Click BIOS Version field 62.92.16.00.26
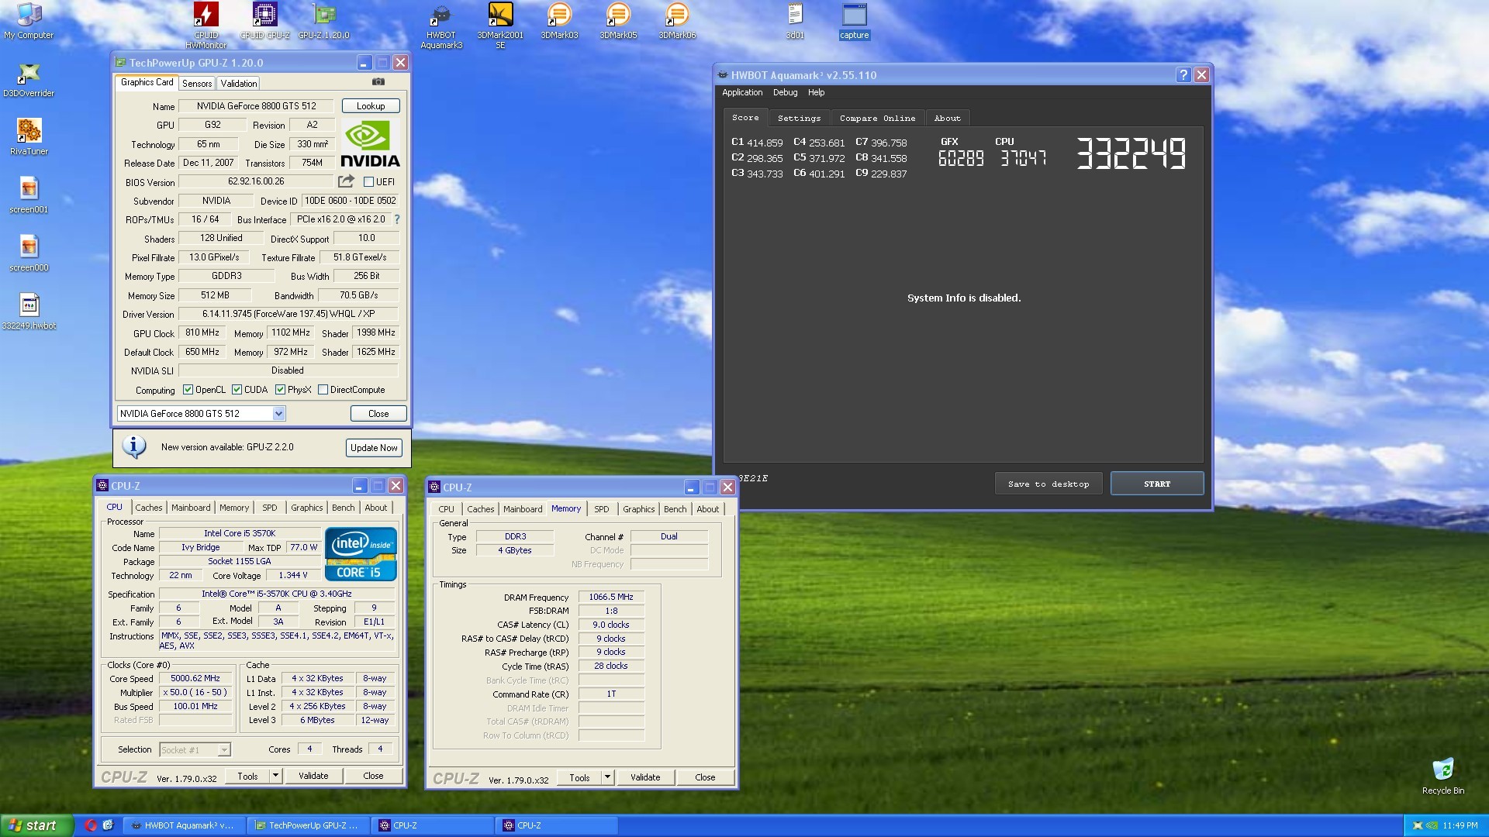The width and height of the screenshot is (1489, 837). tap(256, 181)
